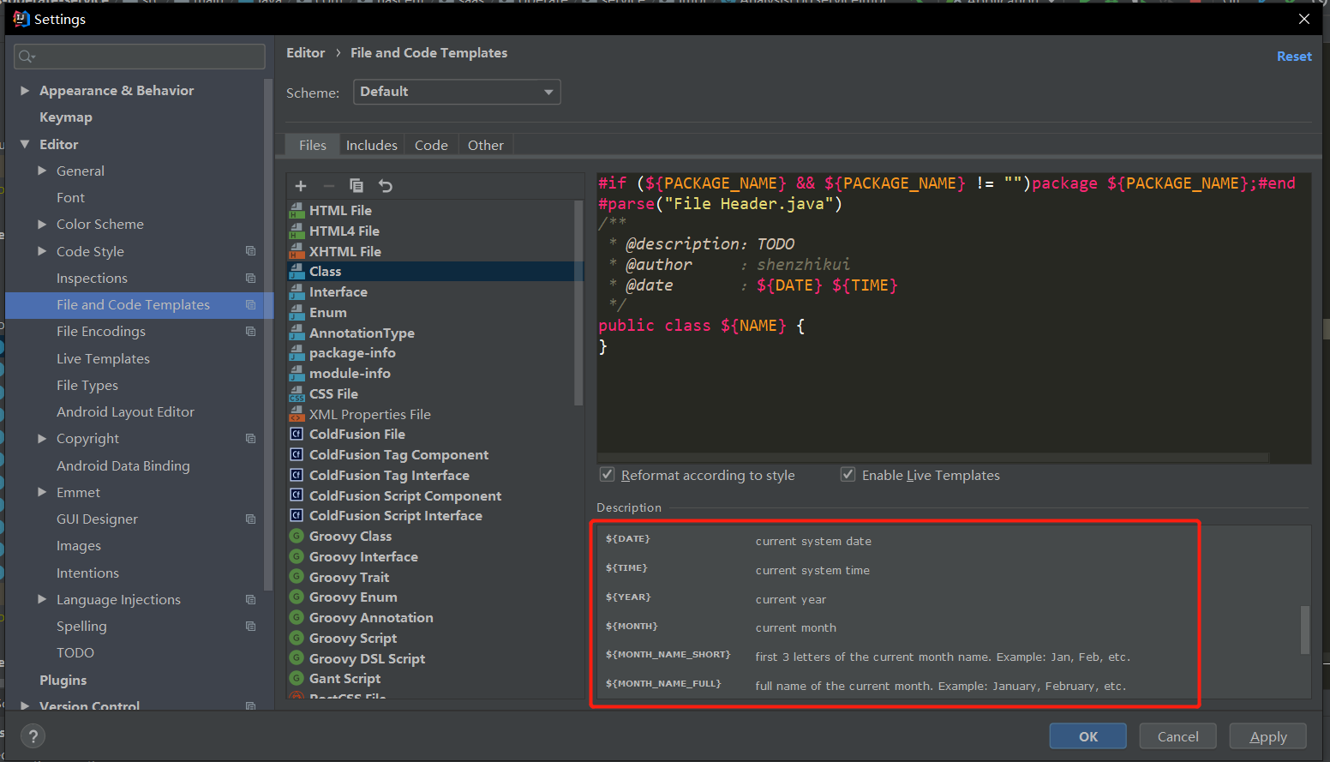This screenshot has width=1330, height=762.
Task: Click the XML Properties File icon
Action: 297,414
